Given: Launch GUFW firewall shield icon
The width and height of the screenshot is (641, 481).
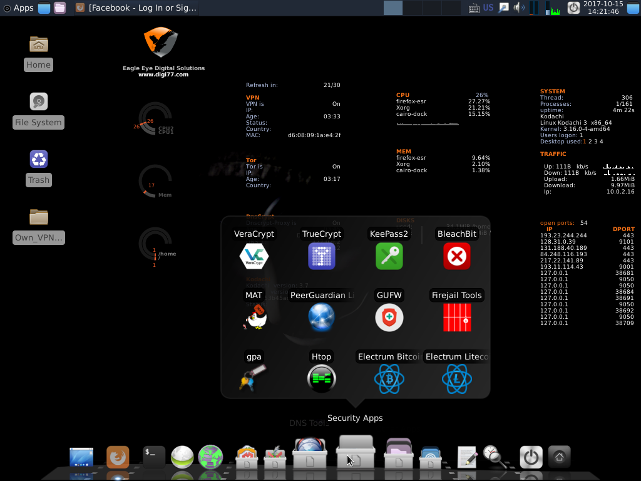Looking at the screenshot, I should click(x=389, y=318).
